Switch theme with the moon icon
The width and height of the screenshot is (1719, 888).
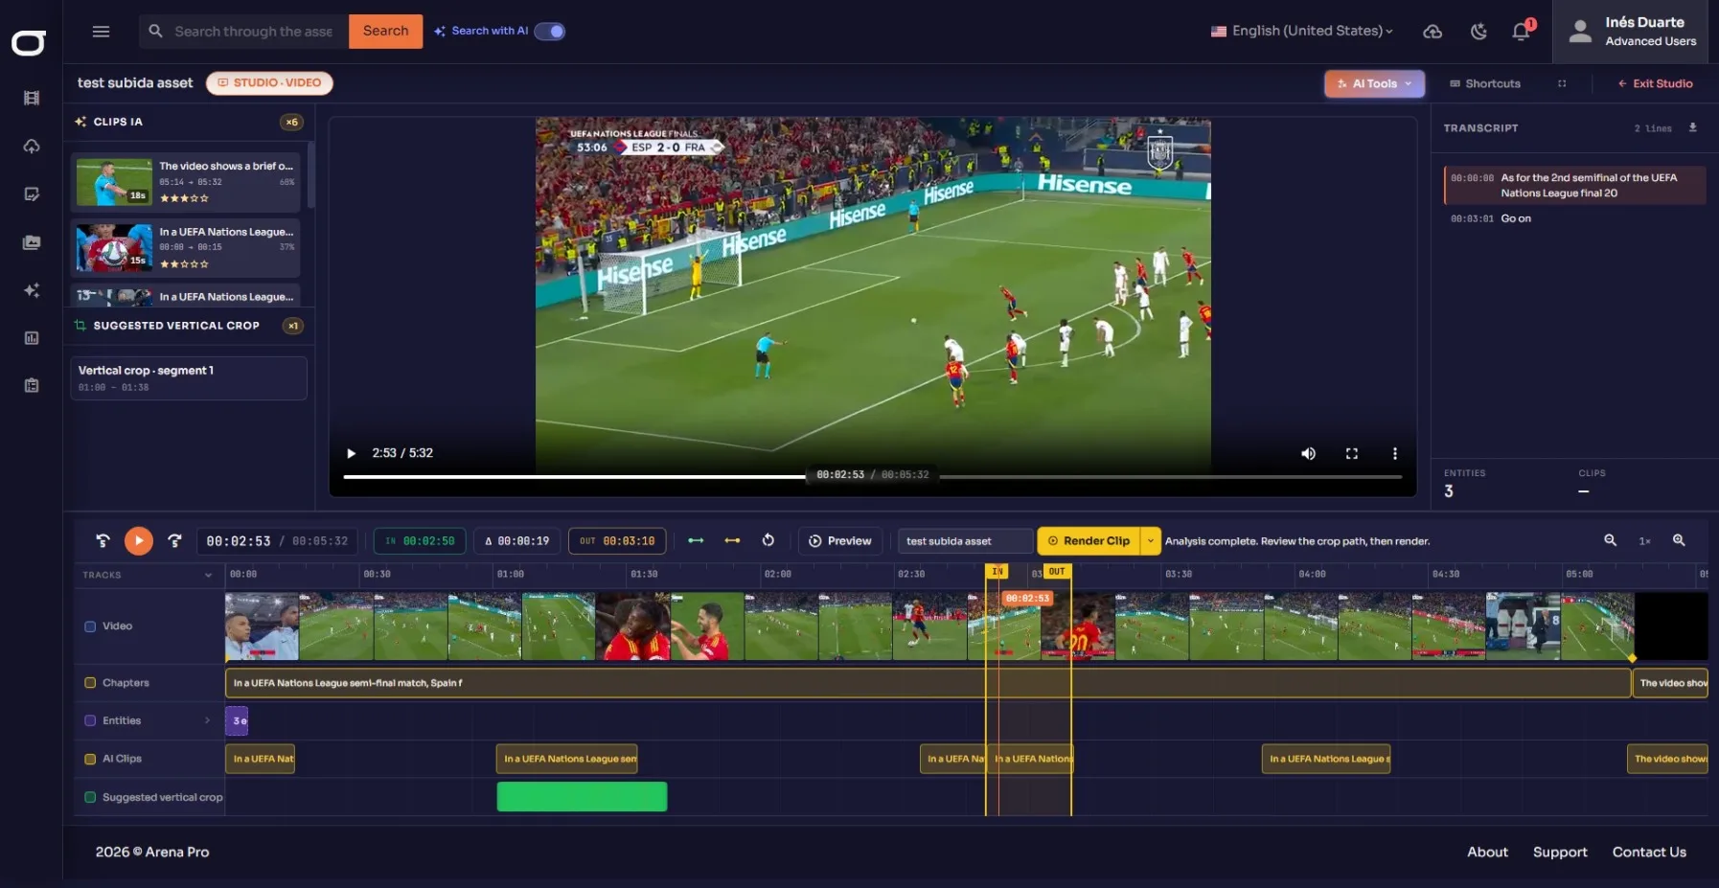(x=1478, y=32)
